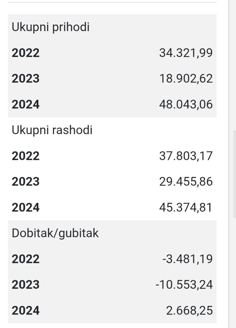
Task: Click the value 34.321,99
Action: click(x=186, y=53)
